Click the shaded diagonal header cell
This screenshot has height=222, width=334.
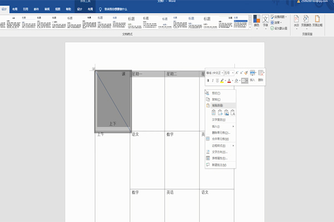113,102
